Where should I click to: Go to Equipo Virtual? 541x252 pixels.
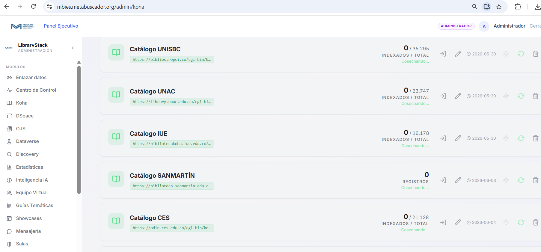[32, 193]
